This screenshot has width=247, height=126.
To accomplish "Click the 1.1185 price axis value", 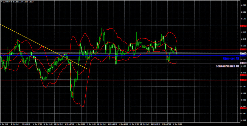I will pyautogui.click(x=243, y=66).
